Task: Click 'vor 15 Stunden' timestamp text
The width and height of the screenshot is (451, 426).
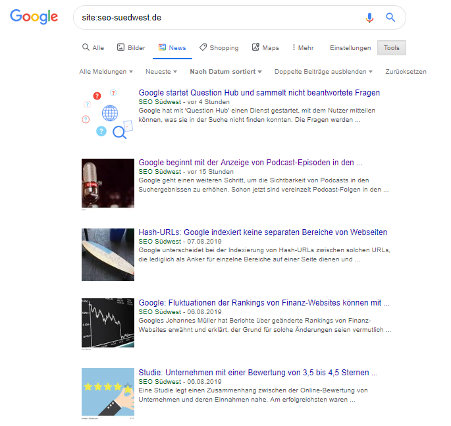Action: tap(210, 172)
